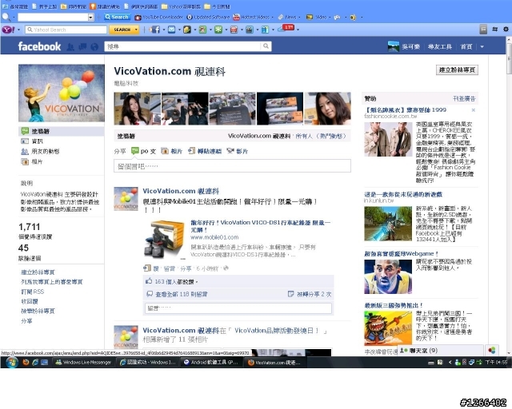This screenshot has height=409, width=512.
Task: Switch to Windows Live Messenger taskbar button
Action: click(83, 362)
